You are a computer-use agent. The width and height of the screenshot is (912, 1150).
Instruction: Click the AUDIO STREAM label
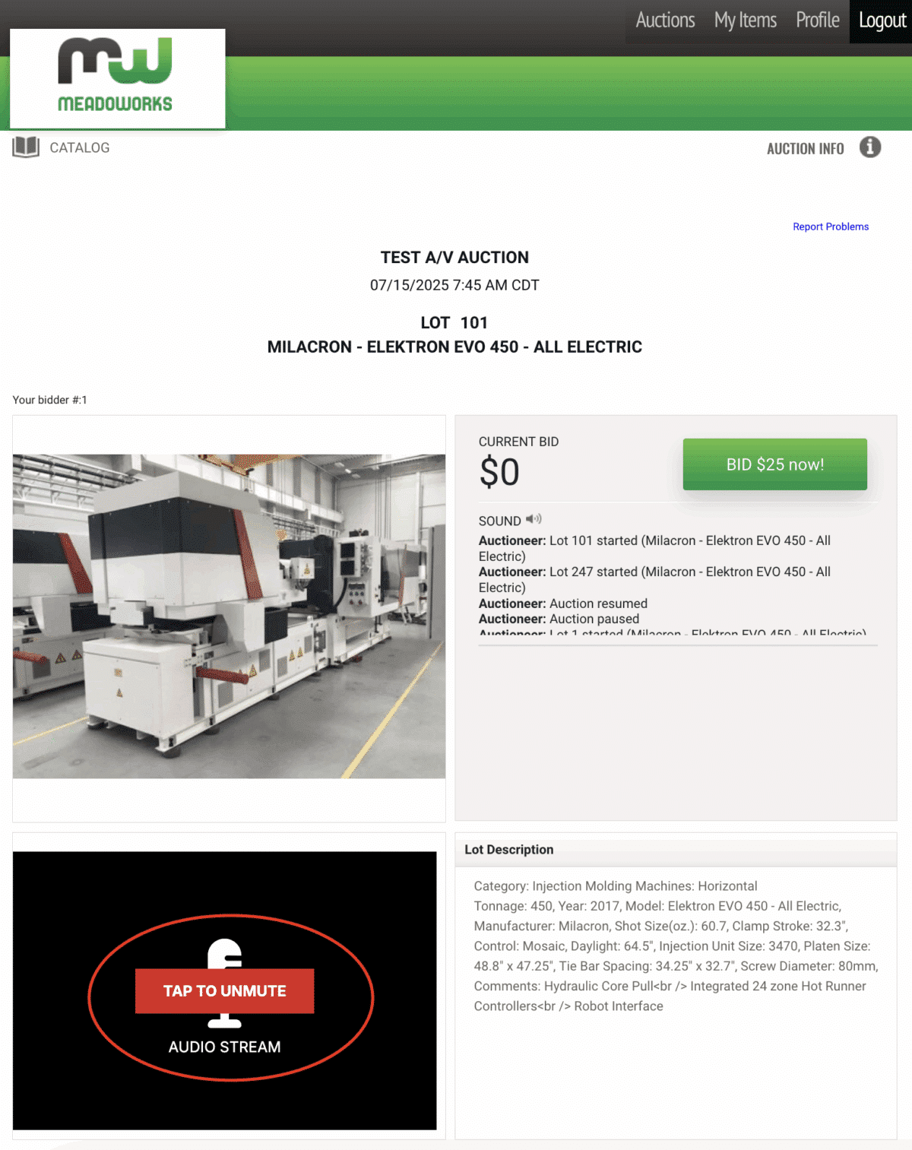point(224,1047)
